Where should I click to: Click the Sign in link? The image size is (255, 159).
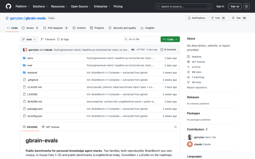220,6
